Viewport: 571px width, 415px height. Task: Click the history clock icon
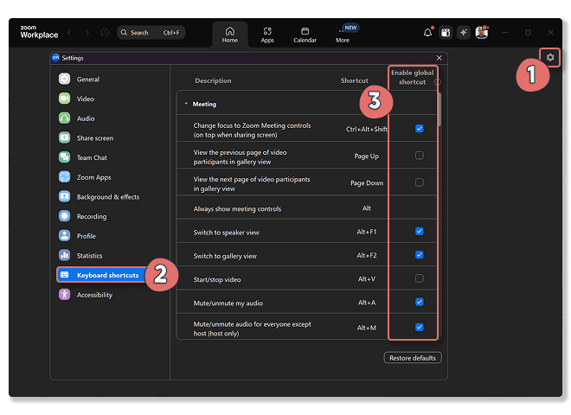[x=105, y=33]
